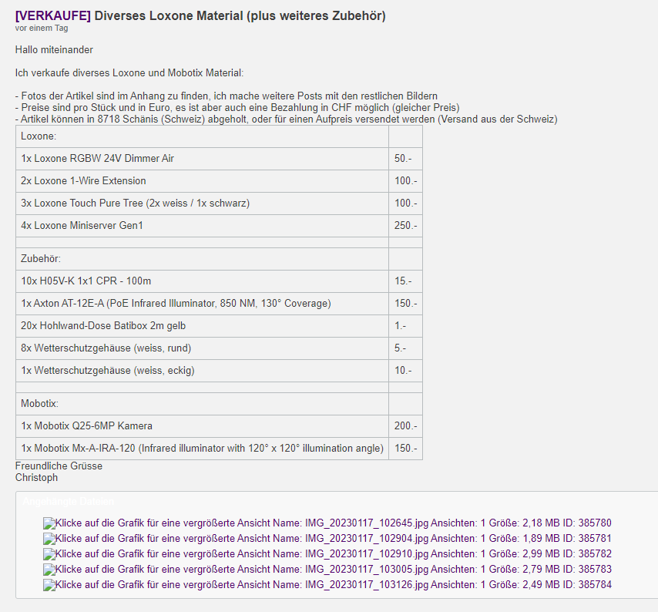Click 'Mobotix:' table header cell
This screenshot has width=658, height=612.
(x=203, y=404)
